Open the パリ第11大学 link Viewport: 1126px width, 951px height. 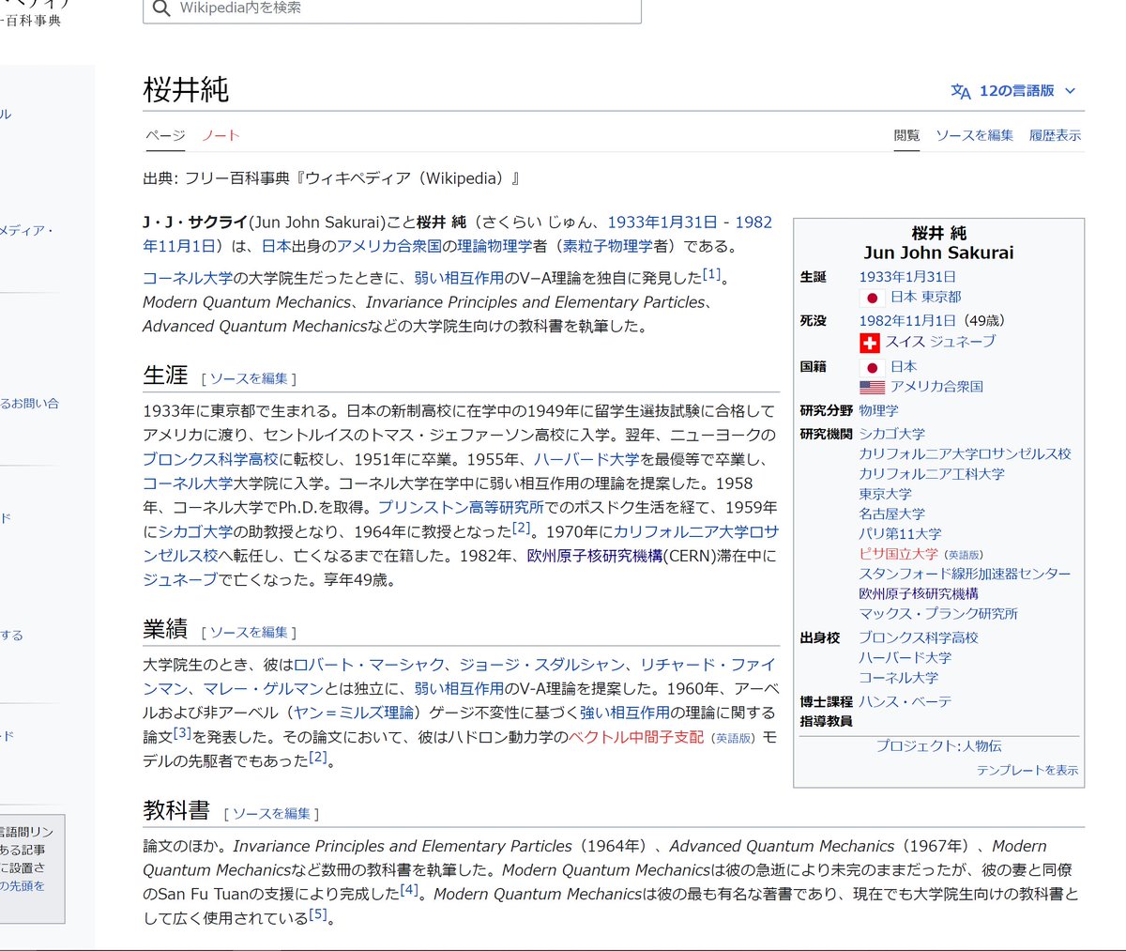[900, 533]
